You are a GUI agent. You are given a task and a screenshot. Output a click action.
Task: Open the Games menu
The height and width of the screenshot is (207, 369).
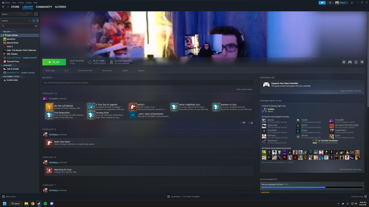point(29,2)
